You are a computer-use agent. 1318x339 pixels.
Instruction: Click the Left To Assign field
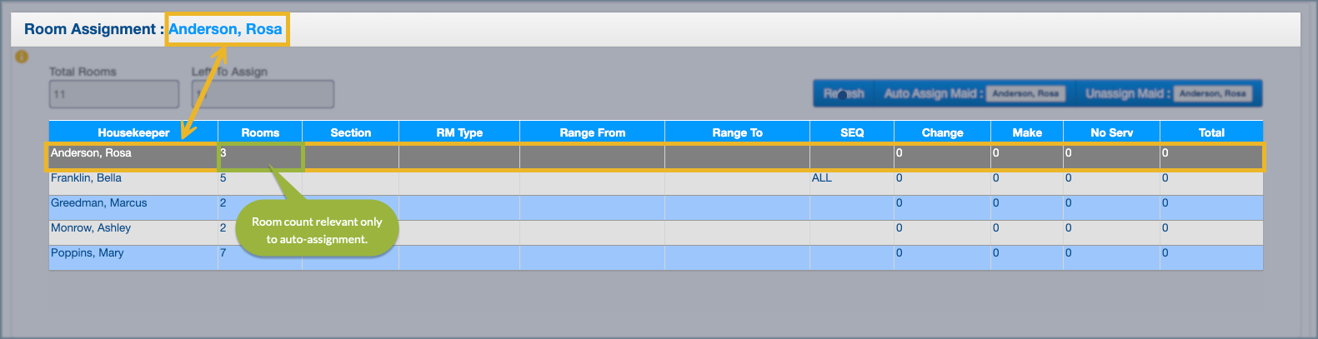tap(263, 94)
